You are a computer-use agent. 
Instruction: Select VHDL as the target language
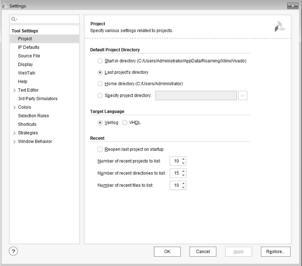124,123
